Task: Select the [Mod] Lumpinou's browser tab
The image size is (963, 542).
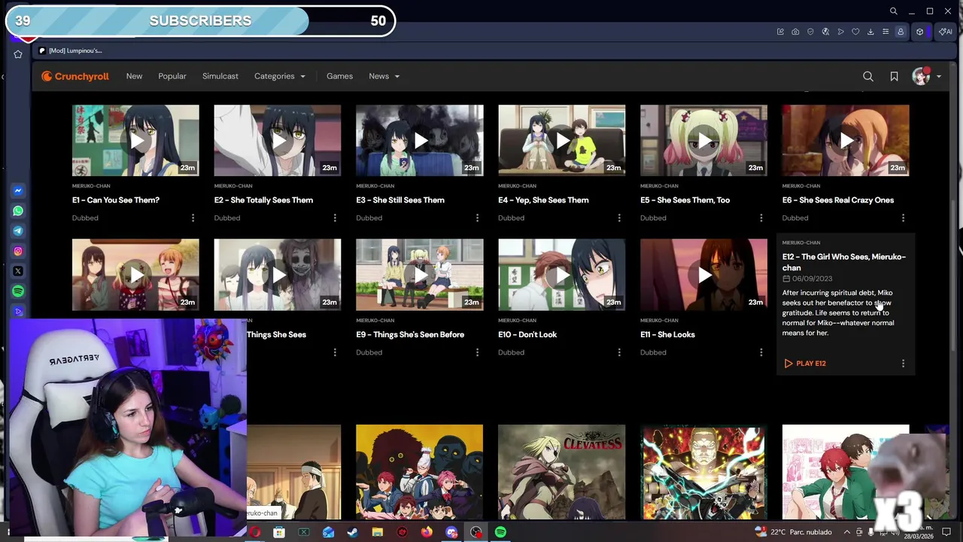Action: (71, 50)
